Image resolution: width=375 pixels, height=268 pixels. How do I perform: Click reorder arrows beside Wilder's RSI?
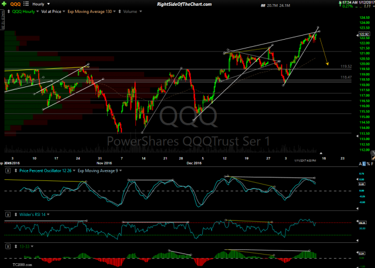tap(16, 215)
